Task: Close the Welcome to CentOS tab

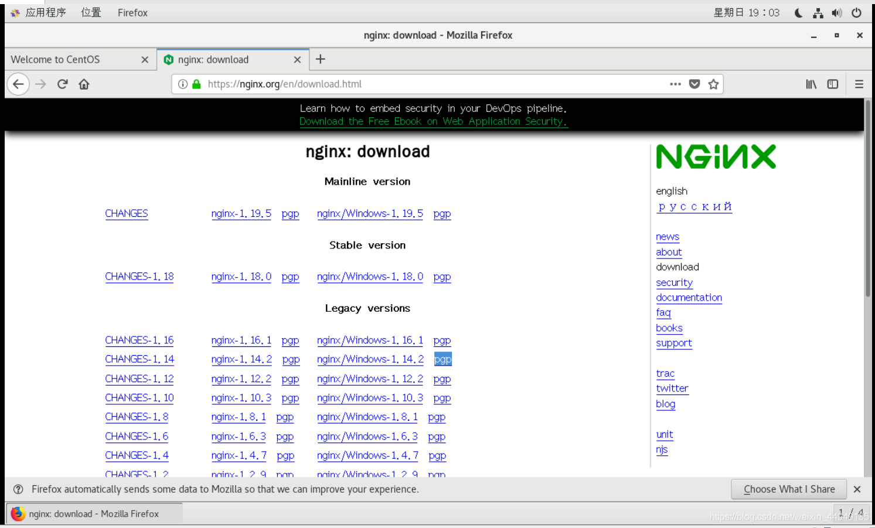Action: tap(145, 60)
